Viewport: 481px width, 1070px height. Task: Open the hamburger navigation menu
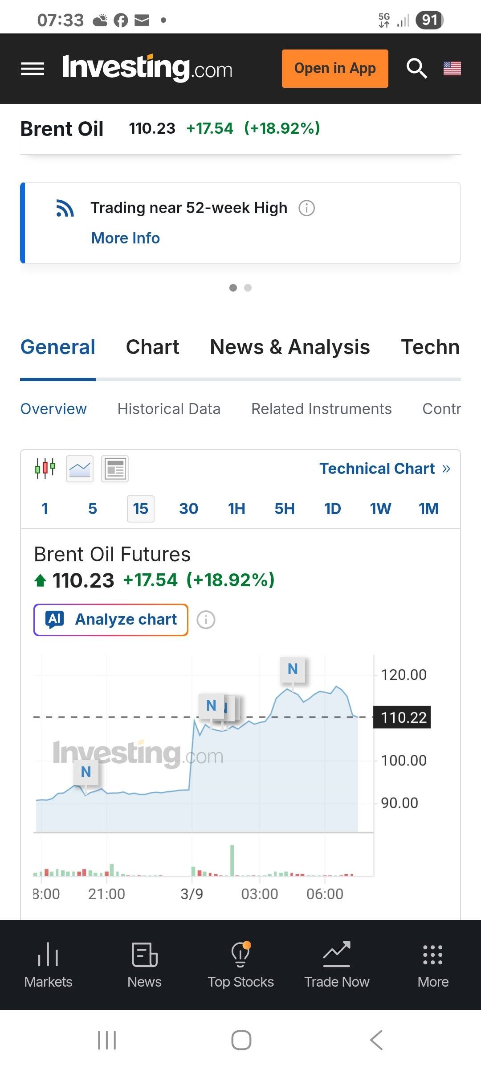point(33,69)
